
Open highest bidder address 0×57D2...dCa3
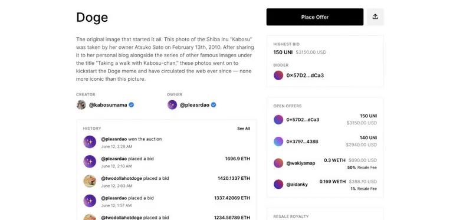click(x=305, y=75)
